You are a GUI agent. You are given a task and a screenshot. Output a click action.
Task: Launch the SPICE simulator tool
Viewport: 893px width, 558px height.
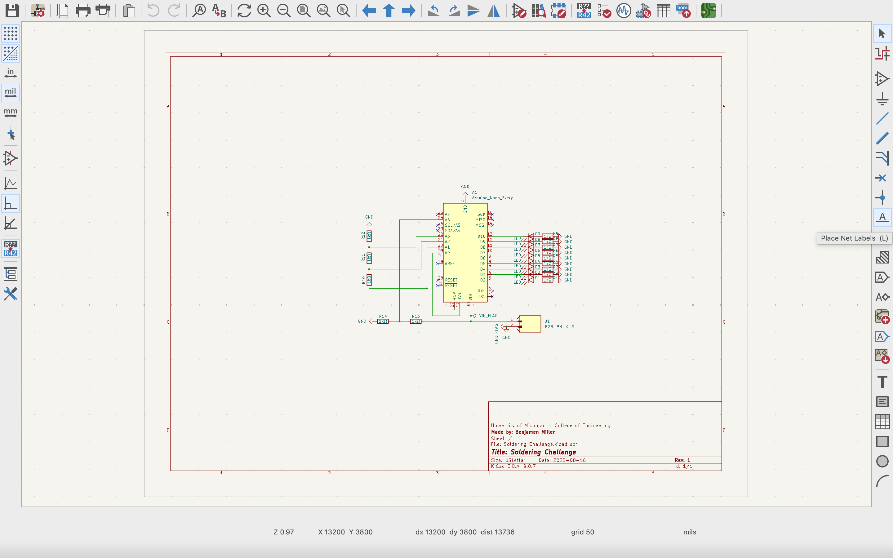click(624, 11)
